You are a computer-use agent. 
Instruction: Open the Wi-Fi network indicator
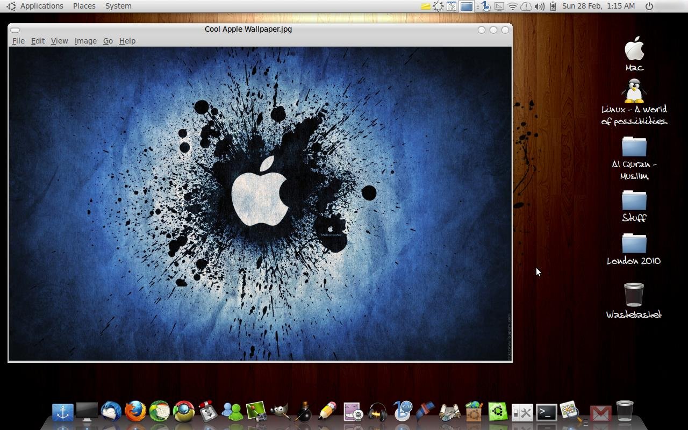[513, 6]
